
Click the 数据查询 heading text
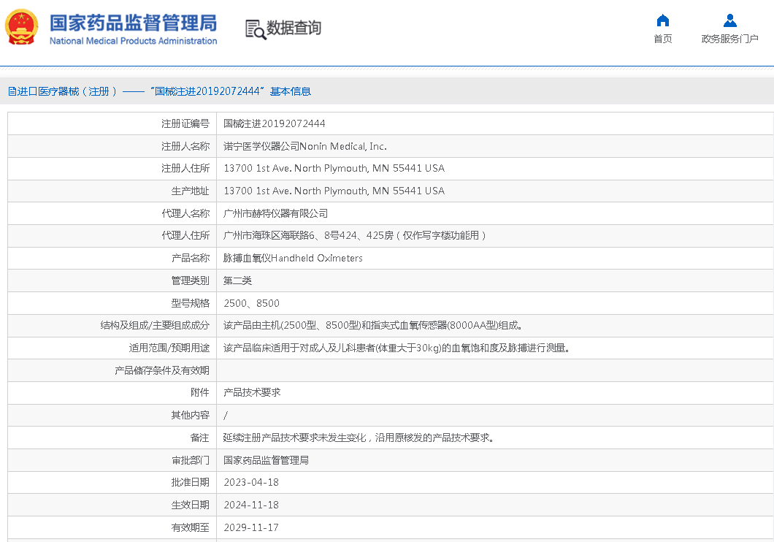coord(294,28)
